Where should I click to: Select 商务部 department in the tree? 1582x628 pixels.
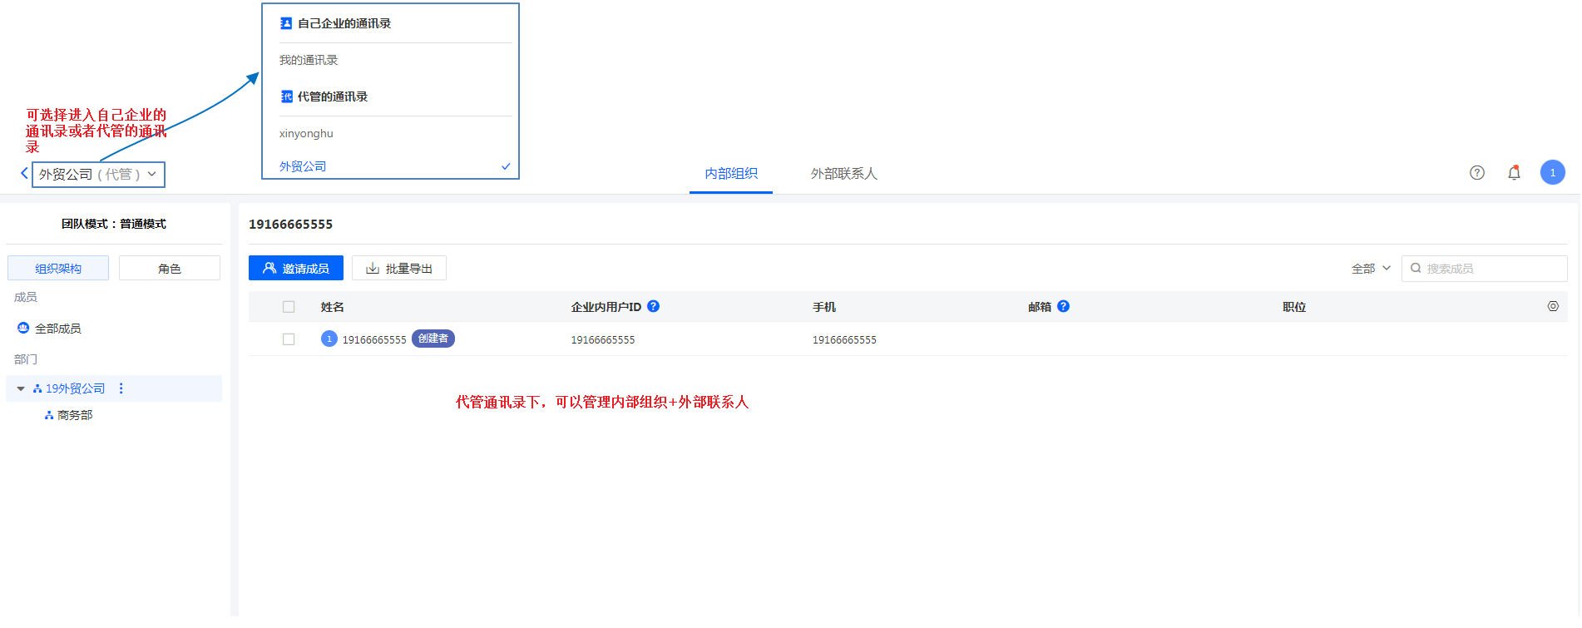point(75,415)
